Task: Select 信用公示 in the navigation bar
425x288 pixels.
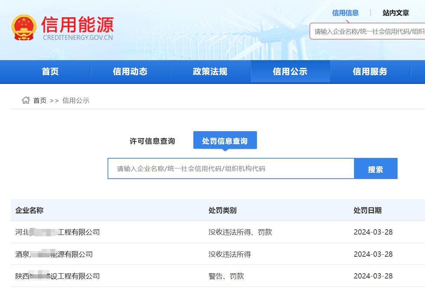Action: (x=290, y=72)
